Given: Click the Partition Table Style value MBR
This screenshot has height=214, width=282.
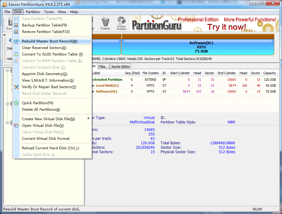Looking at the screenshot, I should tap(232, 122).
